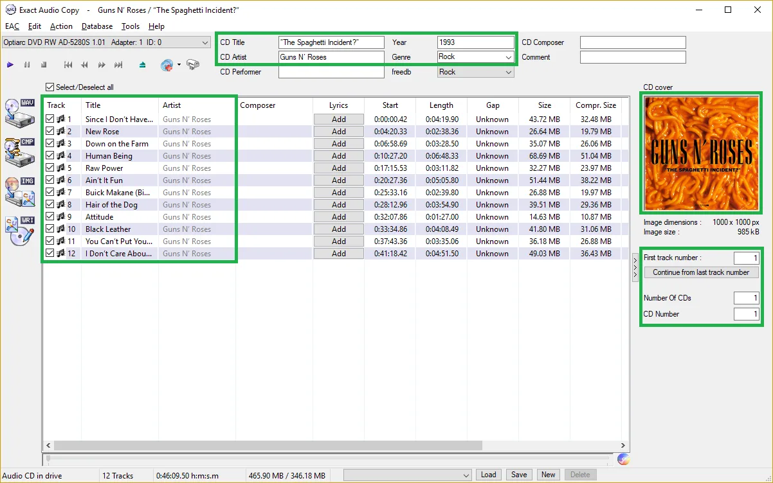
Task: Click the colored disc icon near the bottom right
Action: [x=623, y=459]
